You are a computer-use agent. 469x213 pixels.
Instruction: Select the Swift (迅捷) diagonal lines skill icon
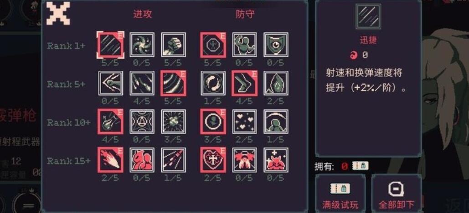pos(110,45)
